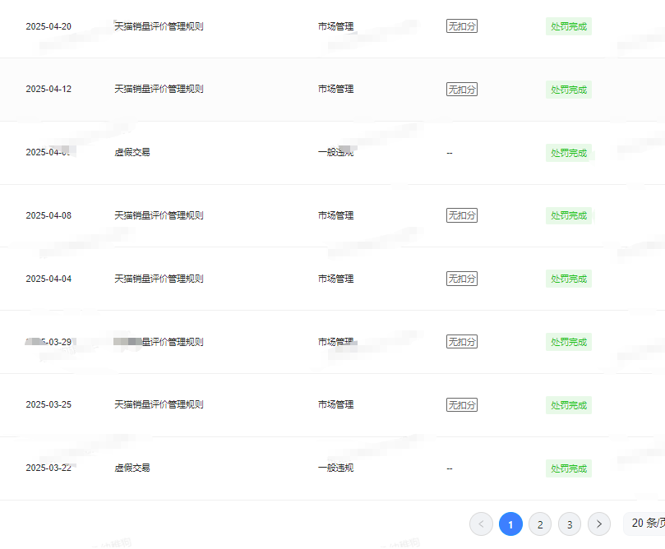Click 市场管理 in the 2025-04-08 row

(x=335, y=215)
